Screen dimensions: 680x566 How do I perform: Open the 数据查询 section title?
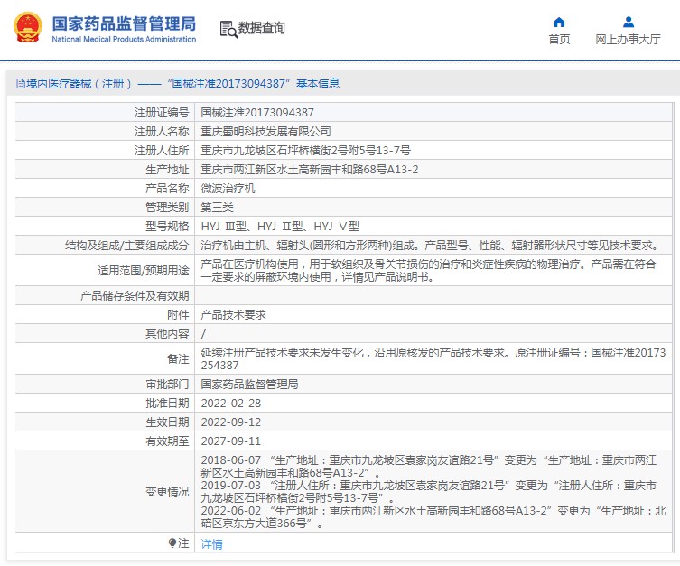coord(262,29)
